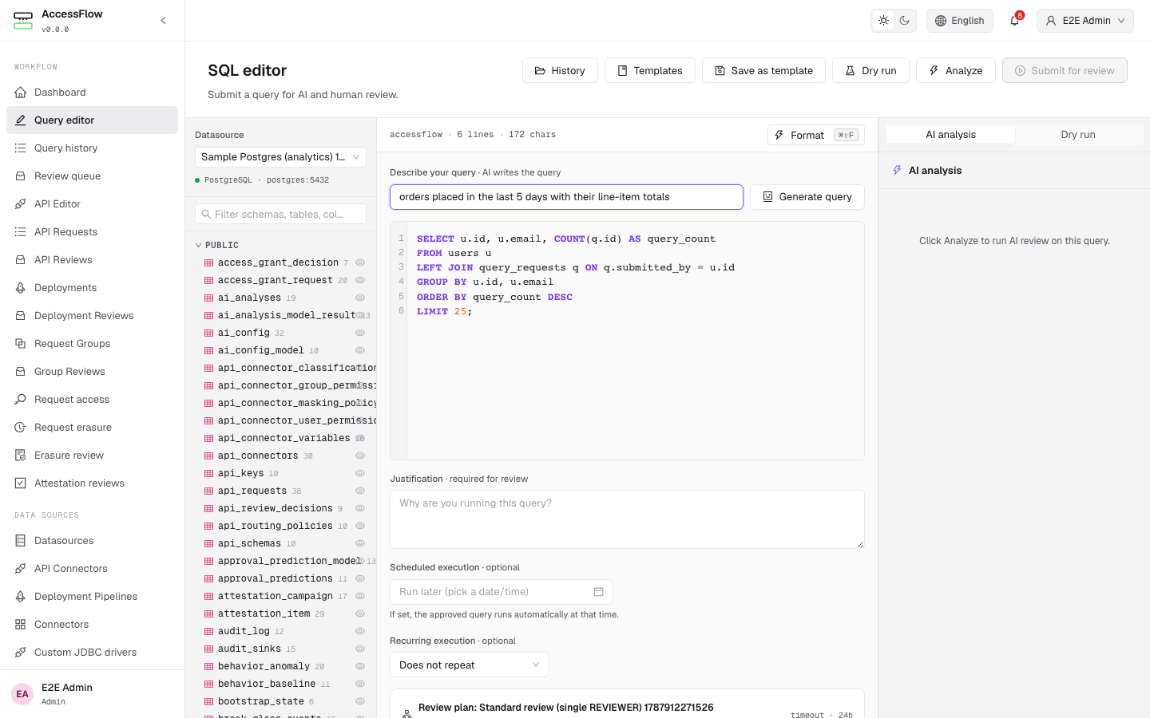
Task: Click the AccessFlow logo icon
Action: [23, 21]
